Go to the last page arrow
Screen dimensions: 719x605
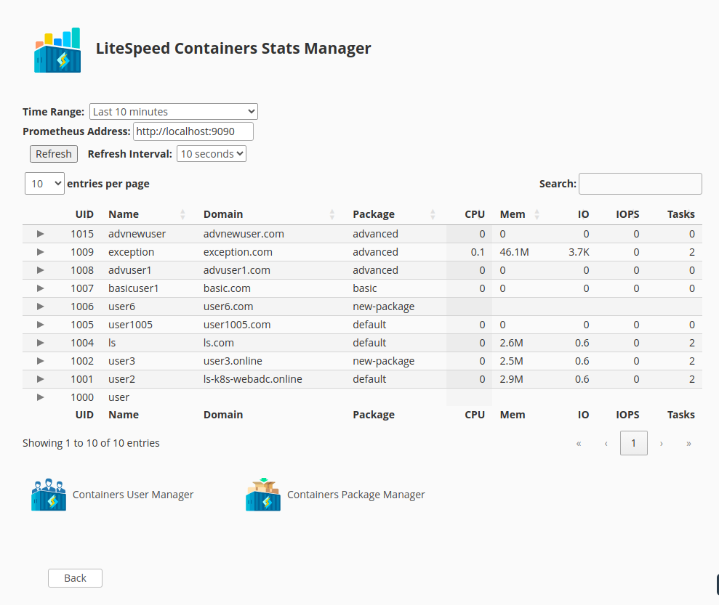[x=688, y=443]
